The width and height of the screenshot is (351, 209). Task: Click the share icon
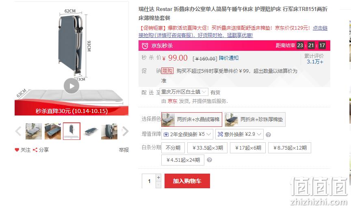(x=35, y=150)
